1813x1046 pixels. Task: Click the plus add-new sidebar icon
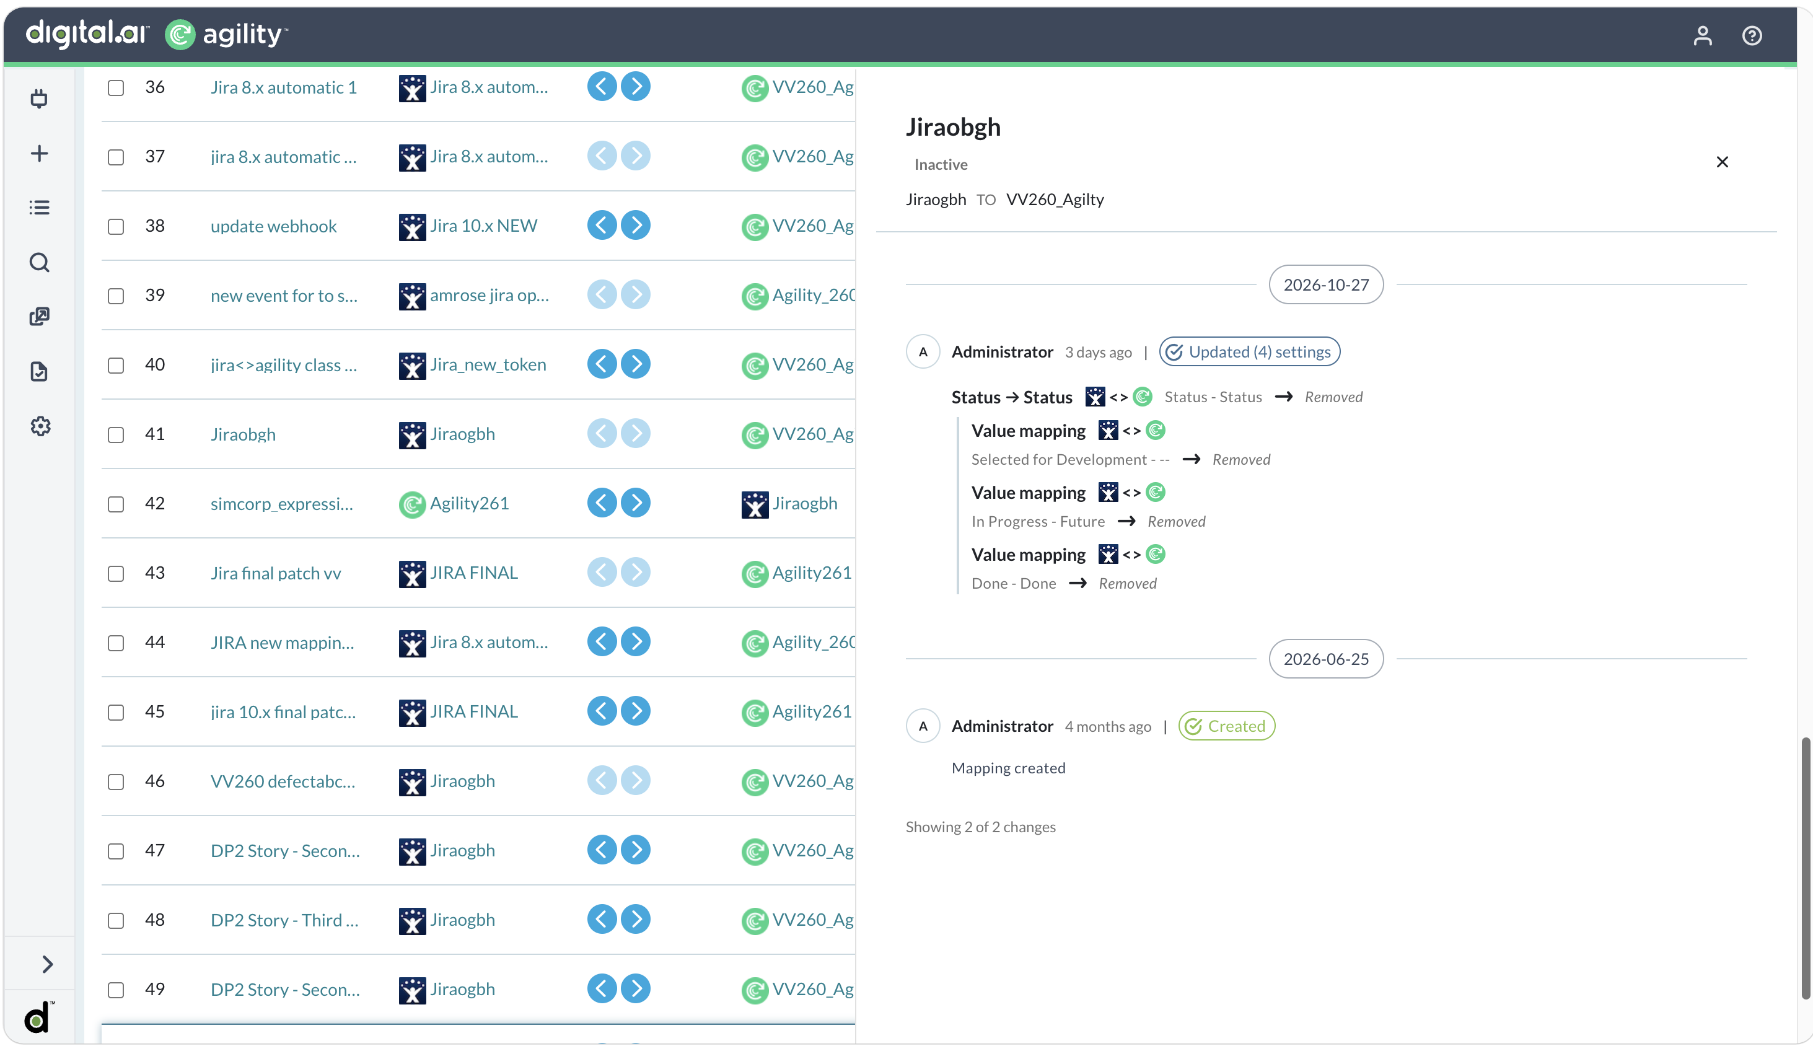pyautogui.click(x=40, y=153)
